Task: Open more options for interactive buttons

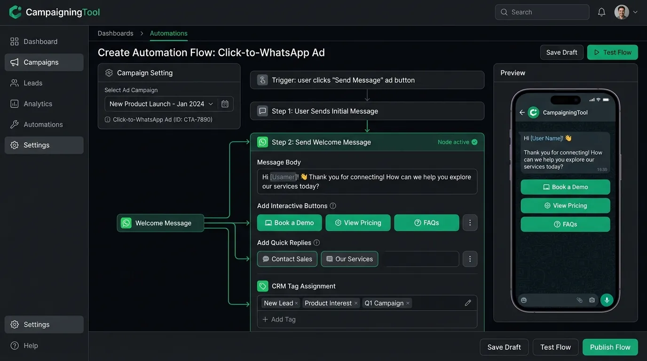Action: tap(470, 223)
